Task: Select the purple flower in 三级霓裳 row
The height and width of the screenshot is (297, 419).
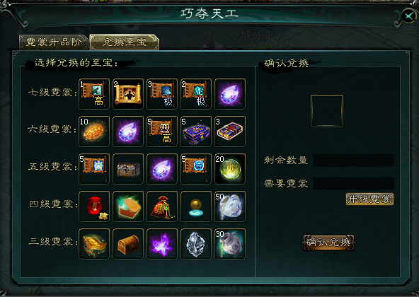Action: [162, 243]
